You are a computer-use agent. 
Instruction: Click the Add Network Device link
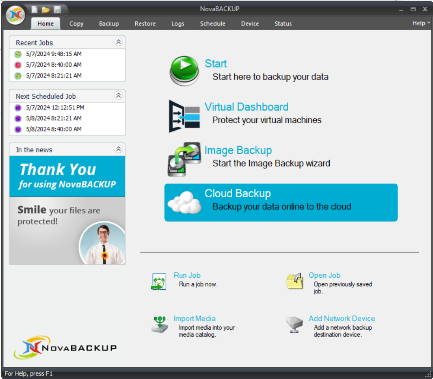pos(341,318)
